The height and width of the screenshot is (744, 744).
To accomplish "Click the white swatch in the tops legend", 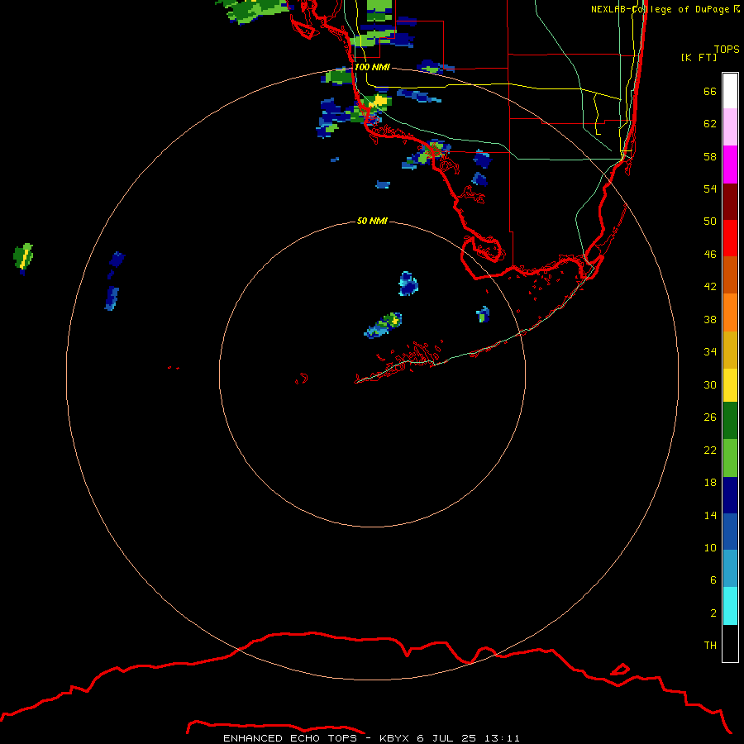I will pyautogui.click(x=730, y=91).
